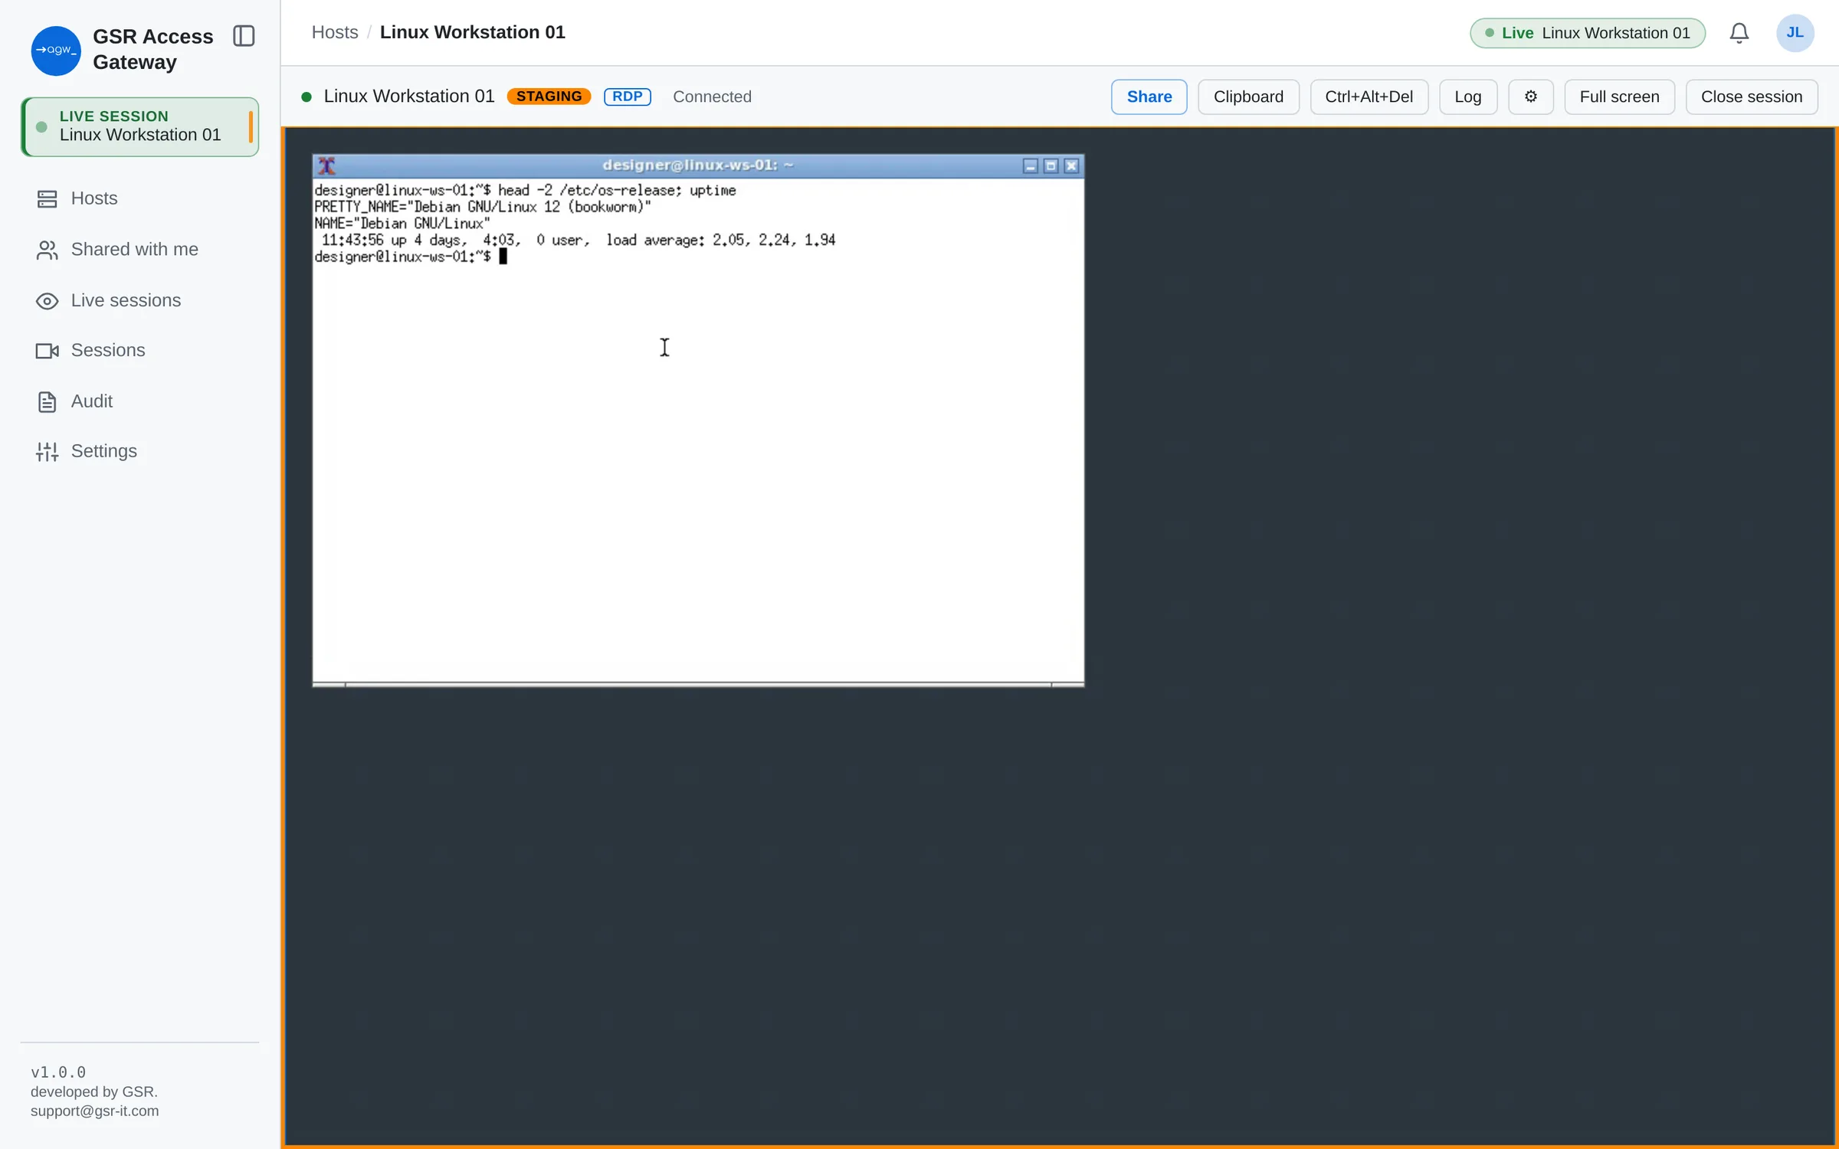Click the uptime load average output line
The image size is (1839, 1149).
click(x=579, y=240)
